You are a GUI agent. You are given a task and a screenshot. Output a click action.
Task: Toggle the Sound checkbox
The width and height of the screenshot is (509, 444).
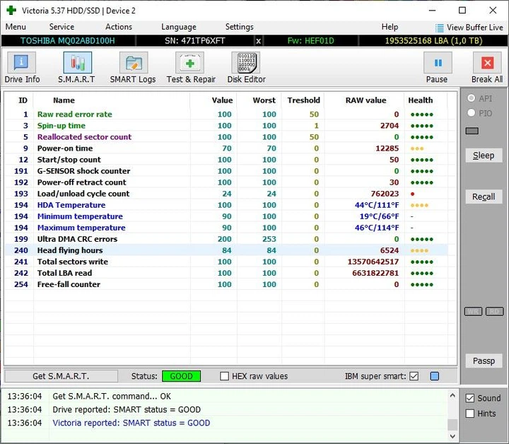click(x=470, y=398)
